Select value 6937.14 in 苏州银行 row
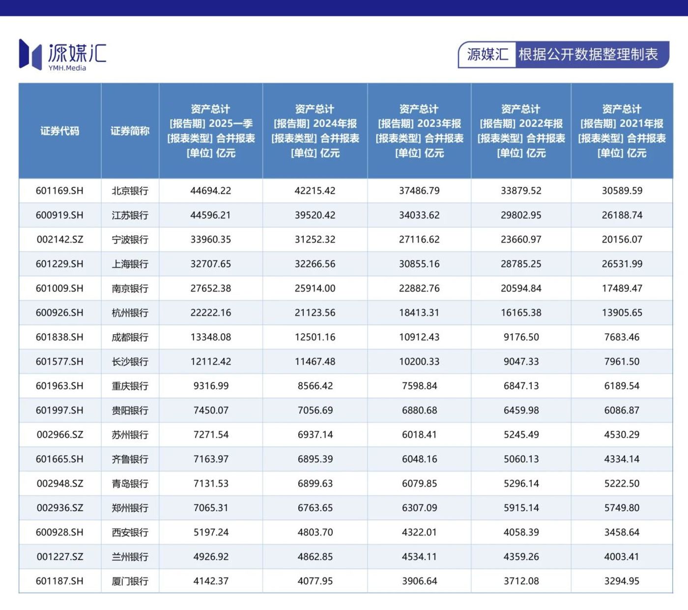The height and width of the screenshot is (610, 688). tap(315, 435)
